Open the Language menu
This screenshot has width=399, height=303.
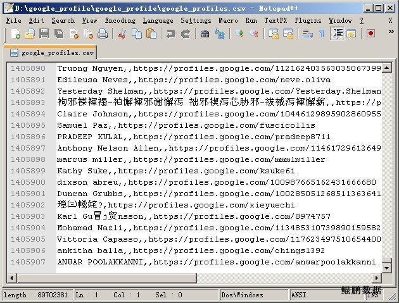(x=158, y=20)
